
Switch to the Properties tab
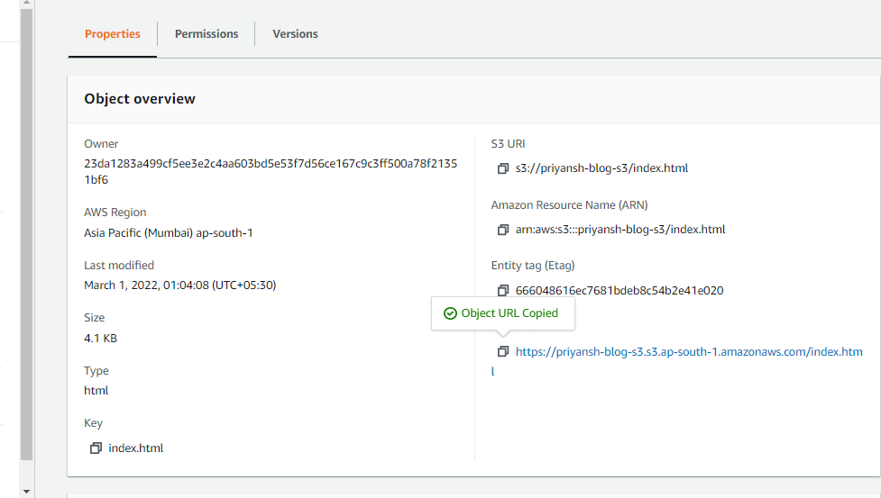click(x=113, y=34)
